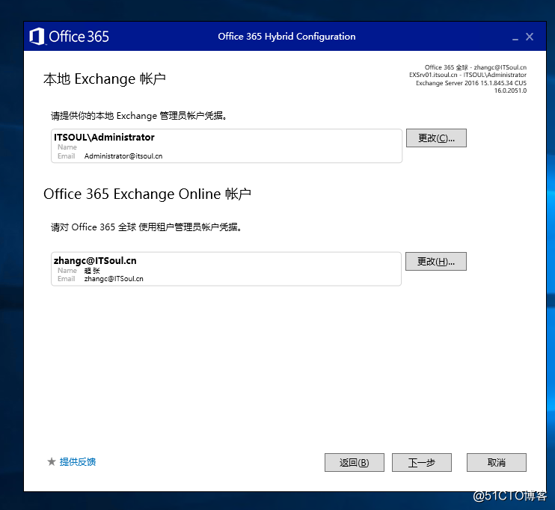Click the Office 365 logo icon
Screen dimensions: 555x510
tap(37, 36)
